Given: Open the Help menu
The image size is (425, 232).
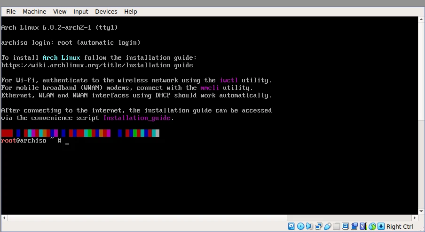Looking at the screenshot, I should 131,11.
